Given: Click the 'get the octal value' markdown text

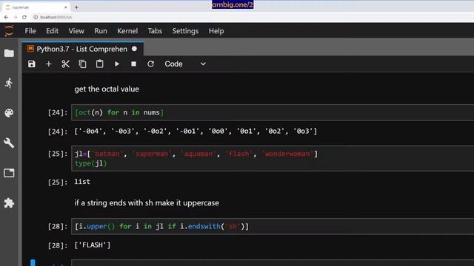Looking at the screenshot, I should point(107,89).
